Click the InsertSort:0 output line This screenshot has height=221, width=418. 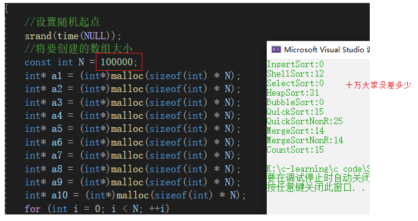pyautogui.click(x=295, y=64)
